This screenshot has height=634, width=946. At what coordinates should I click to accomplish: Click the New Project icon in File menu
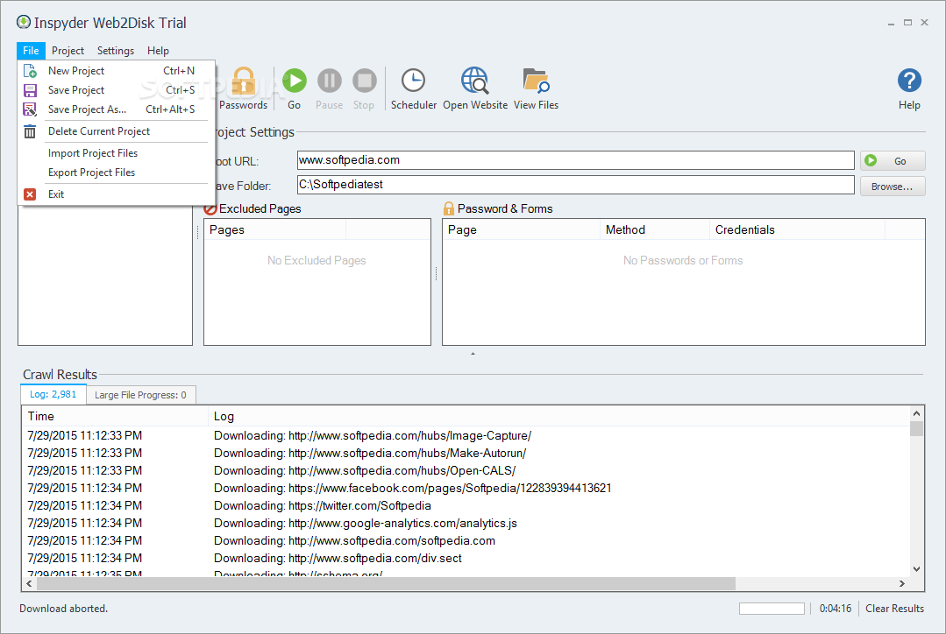coord(30,71)
